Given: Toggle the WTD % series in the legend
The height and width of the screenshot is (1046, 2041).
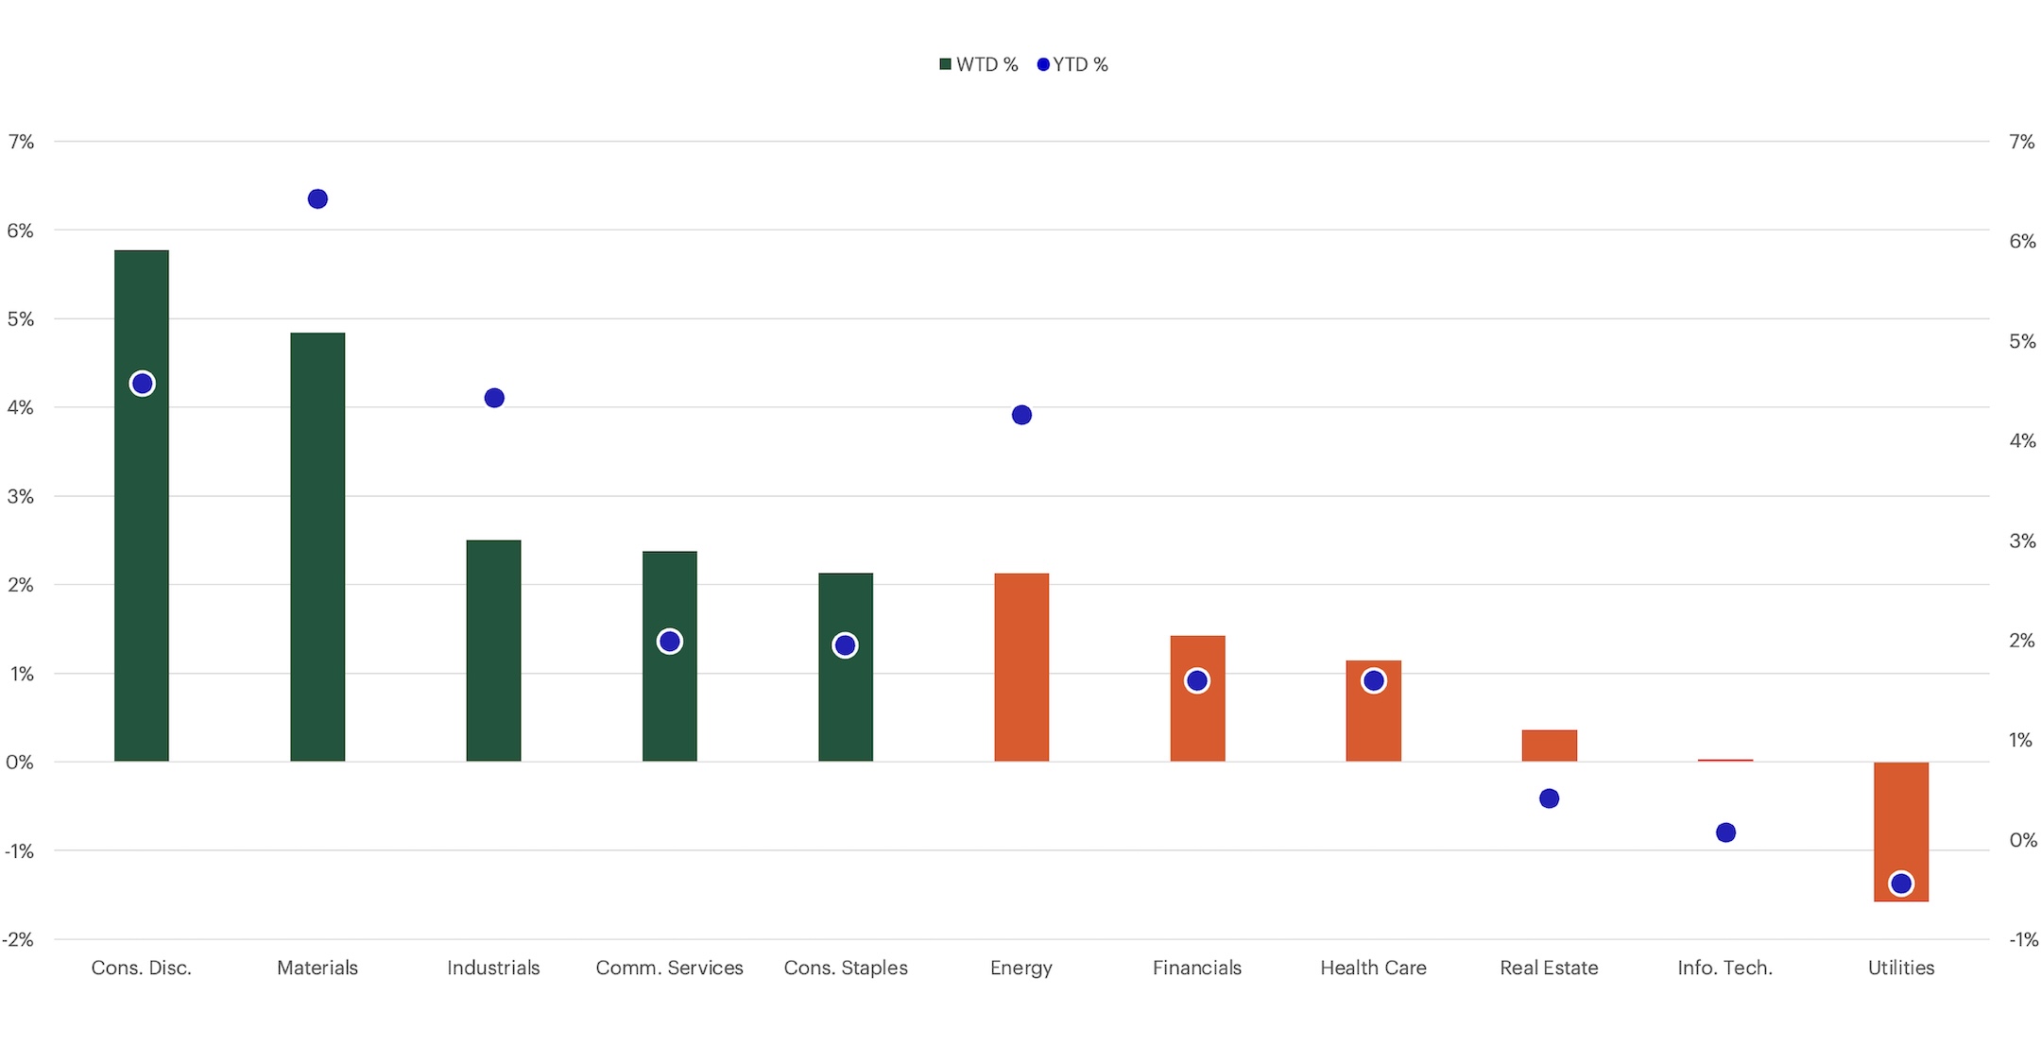Looking at the screenshot, I should [x=978, y=64].
